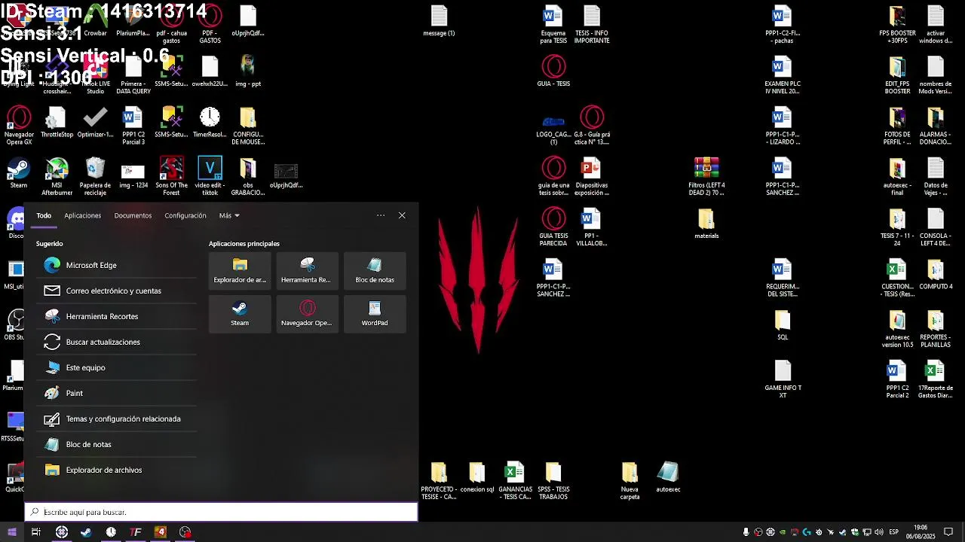Image resolution: width=965 pixels, height=542 pixels.
Task: Select the Steam desktop shortcut
Action: click(x=19, y=172)
